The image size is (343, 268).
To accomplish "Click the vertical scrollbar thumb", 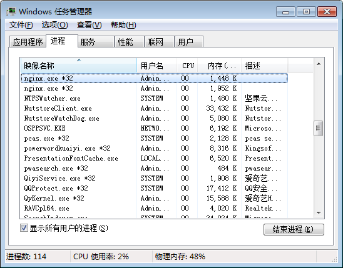I will point(319,128).
